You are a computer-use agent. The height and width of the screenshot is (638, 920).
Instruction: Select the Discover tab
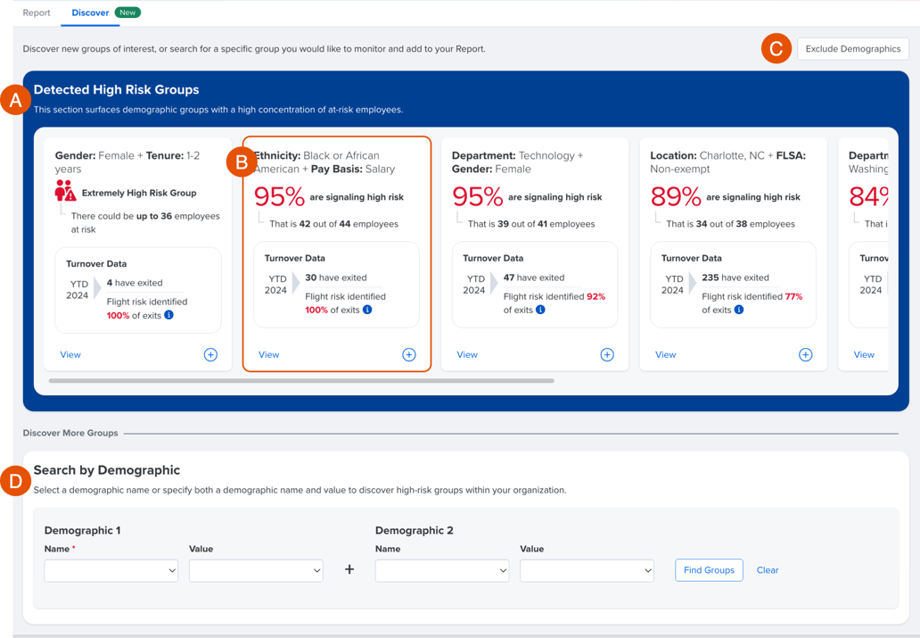coord(90,12)
